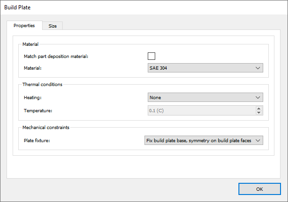Click the "Thermal conditions" group heading
Image resolution: width=288 pixels, height=202 pixels.
tap(43, 85)
